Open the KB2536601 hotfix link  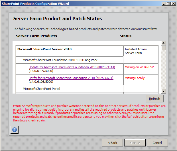click(x=71, y=78)
